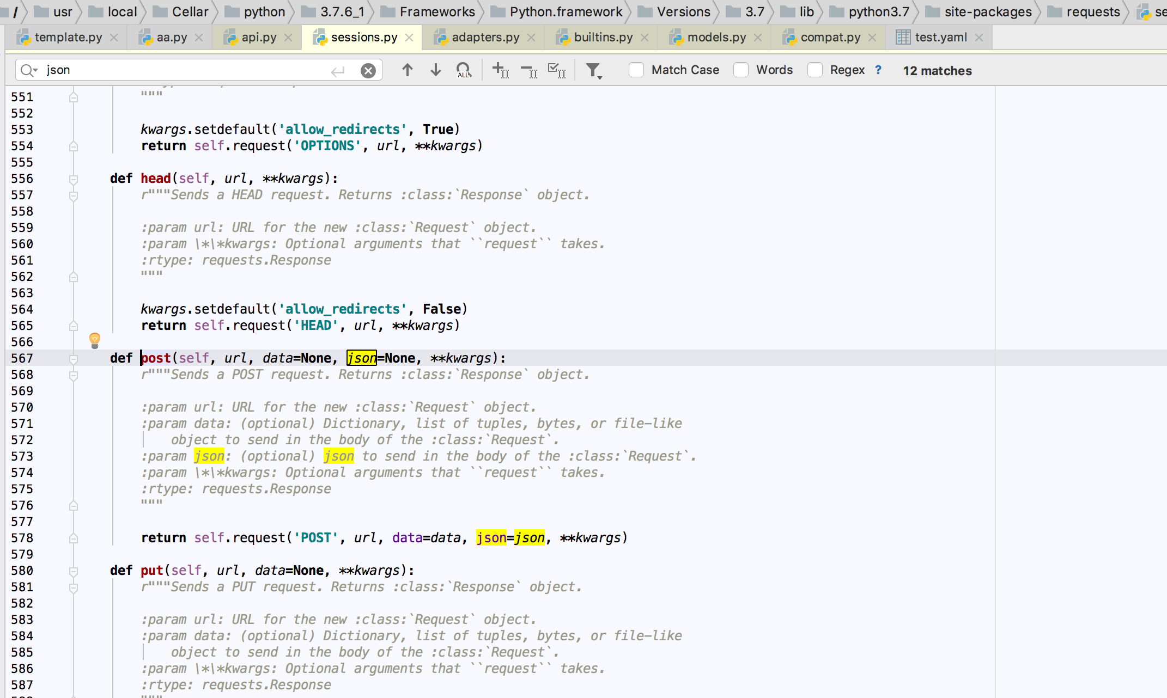Click the usr breadcrumb folder
The height and width of the screenshot is (698, 1167).
pos(54,11)
